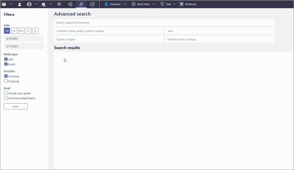
Task: Open the history clock icon
Action: coord(70,4)
